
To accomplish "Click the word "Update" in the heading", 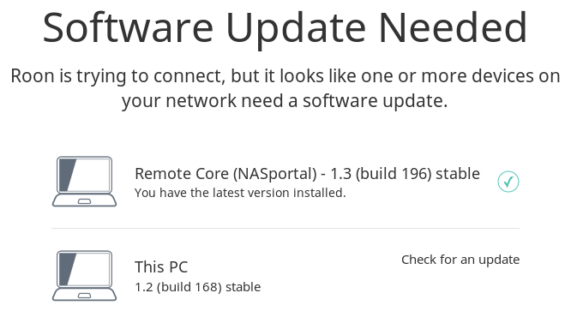I will [x=296, y=29].
